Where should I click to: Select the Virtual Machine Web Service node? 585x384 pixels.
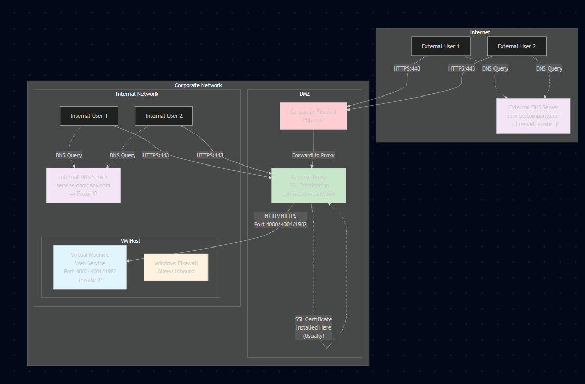pyautogui.click(x=90, y=267)
